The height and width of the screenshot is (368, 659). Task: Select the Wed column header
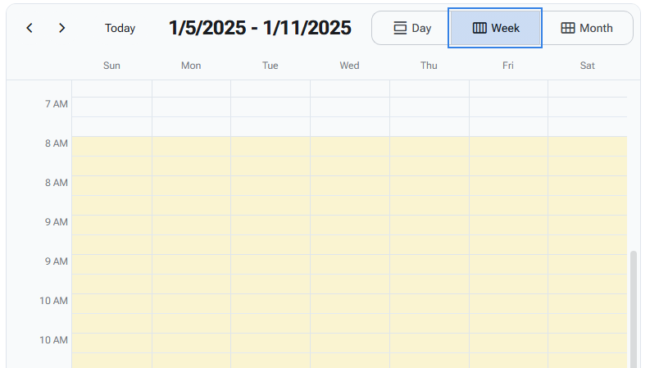[349, 66]
